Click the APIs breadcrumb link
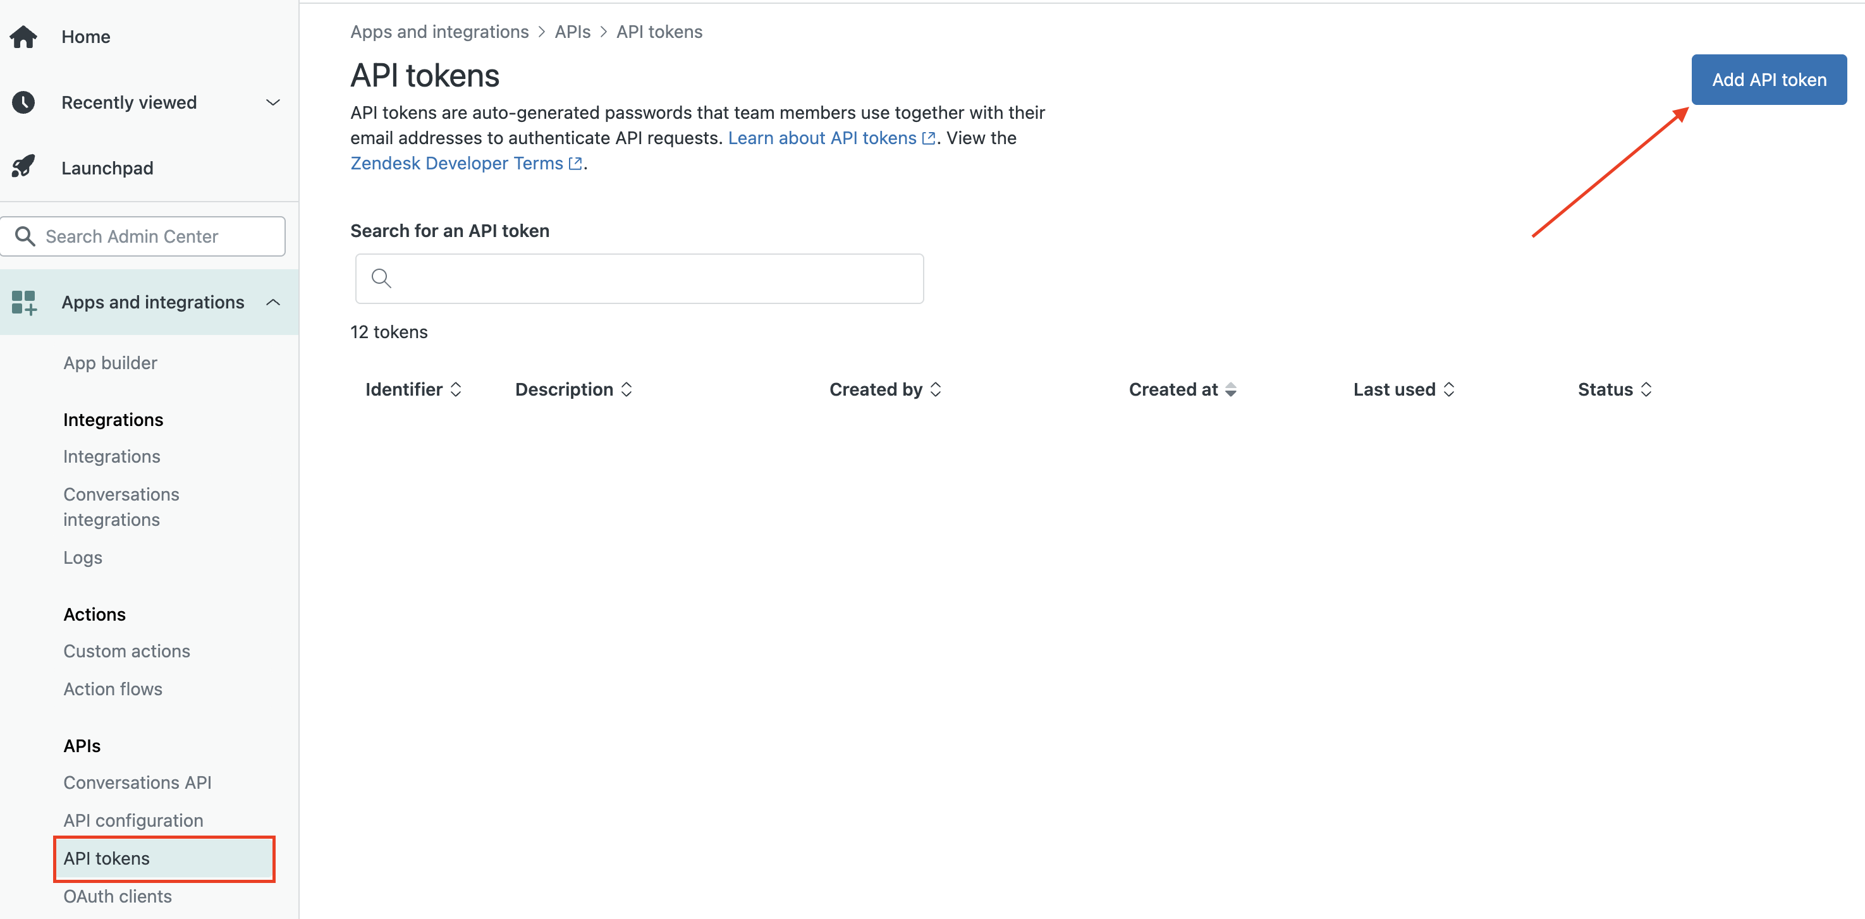The image size is (1865, 919). [572, 32]
